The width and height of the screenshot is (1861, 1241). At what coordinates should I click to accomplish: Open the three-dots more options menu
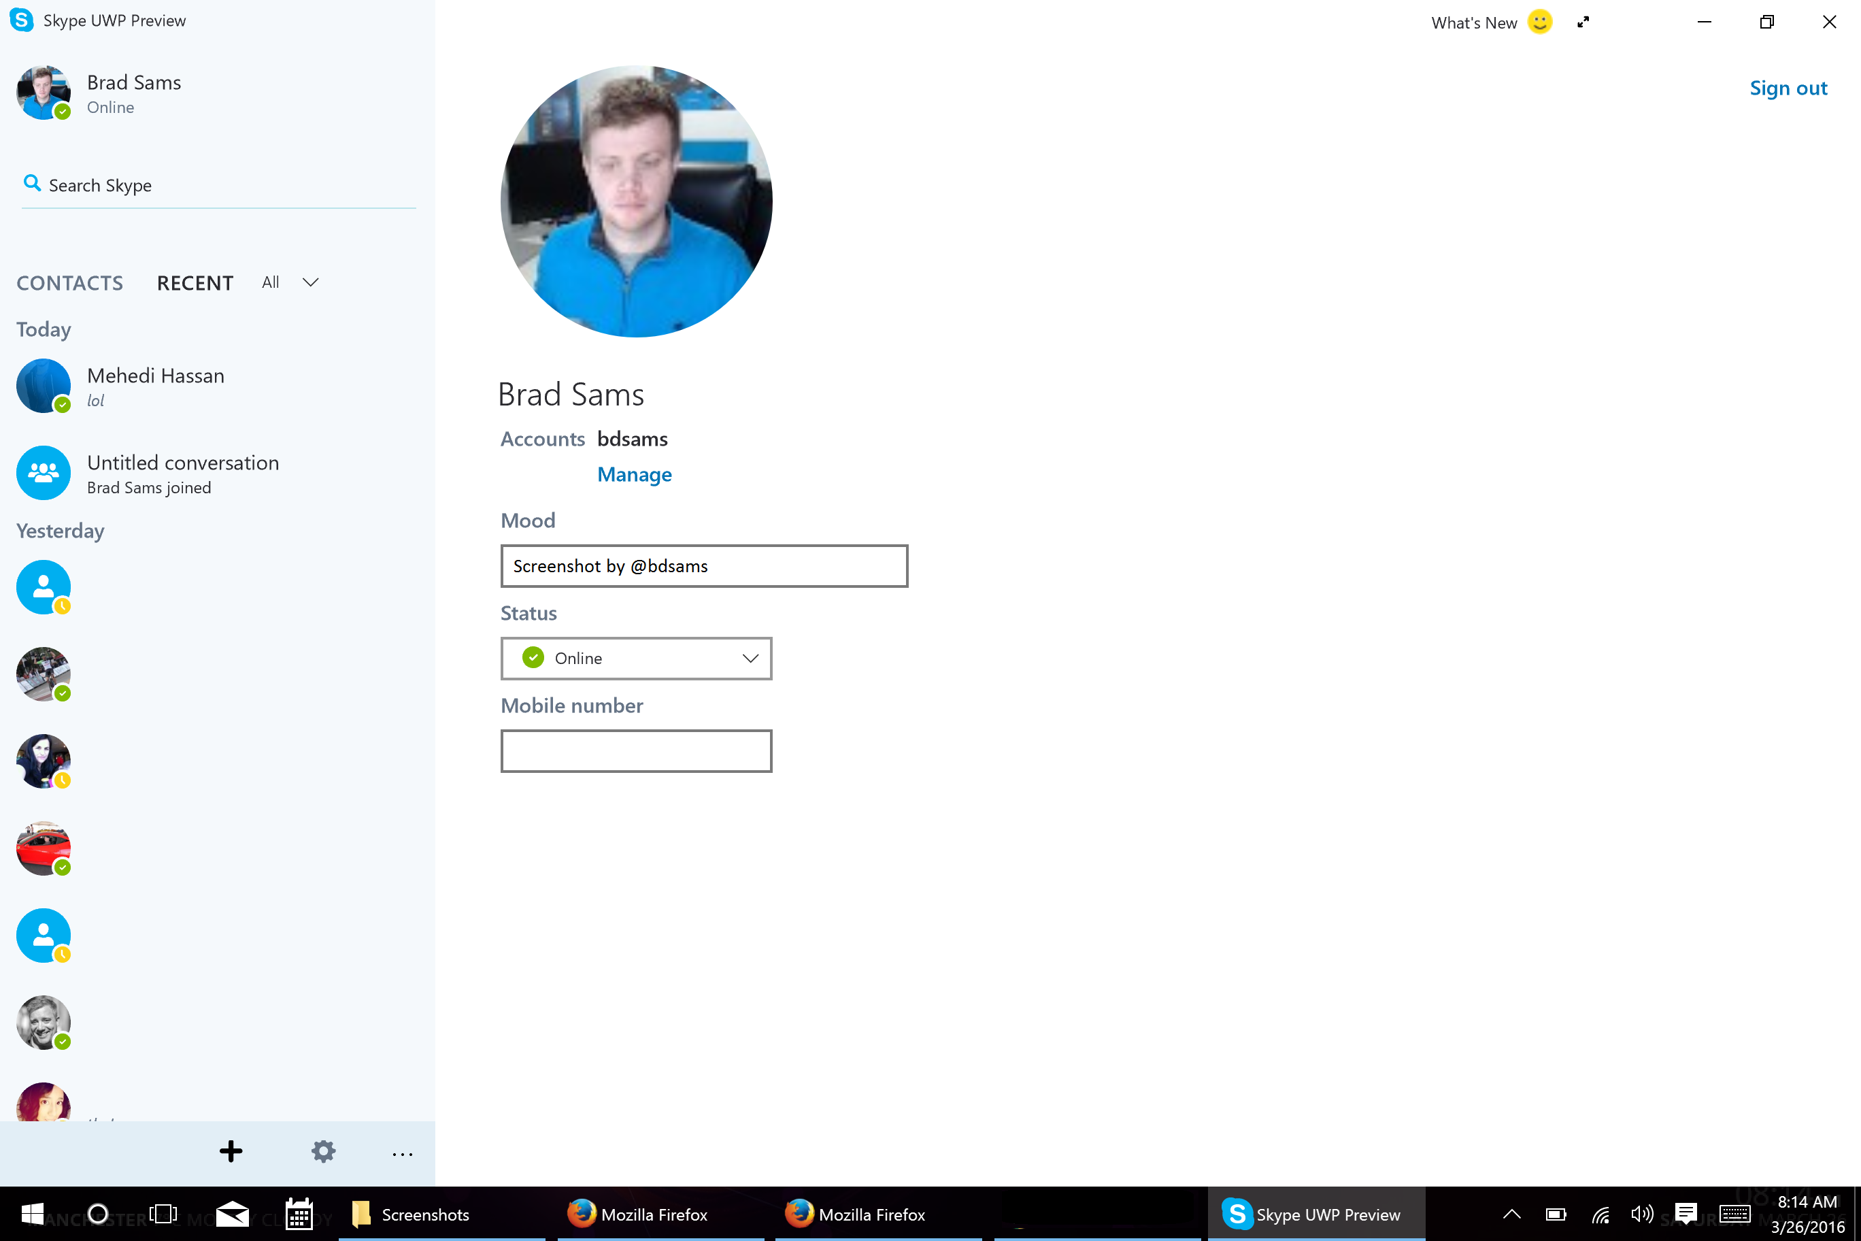(402, 1154)
